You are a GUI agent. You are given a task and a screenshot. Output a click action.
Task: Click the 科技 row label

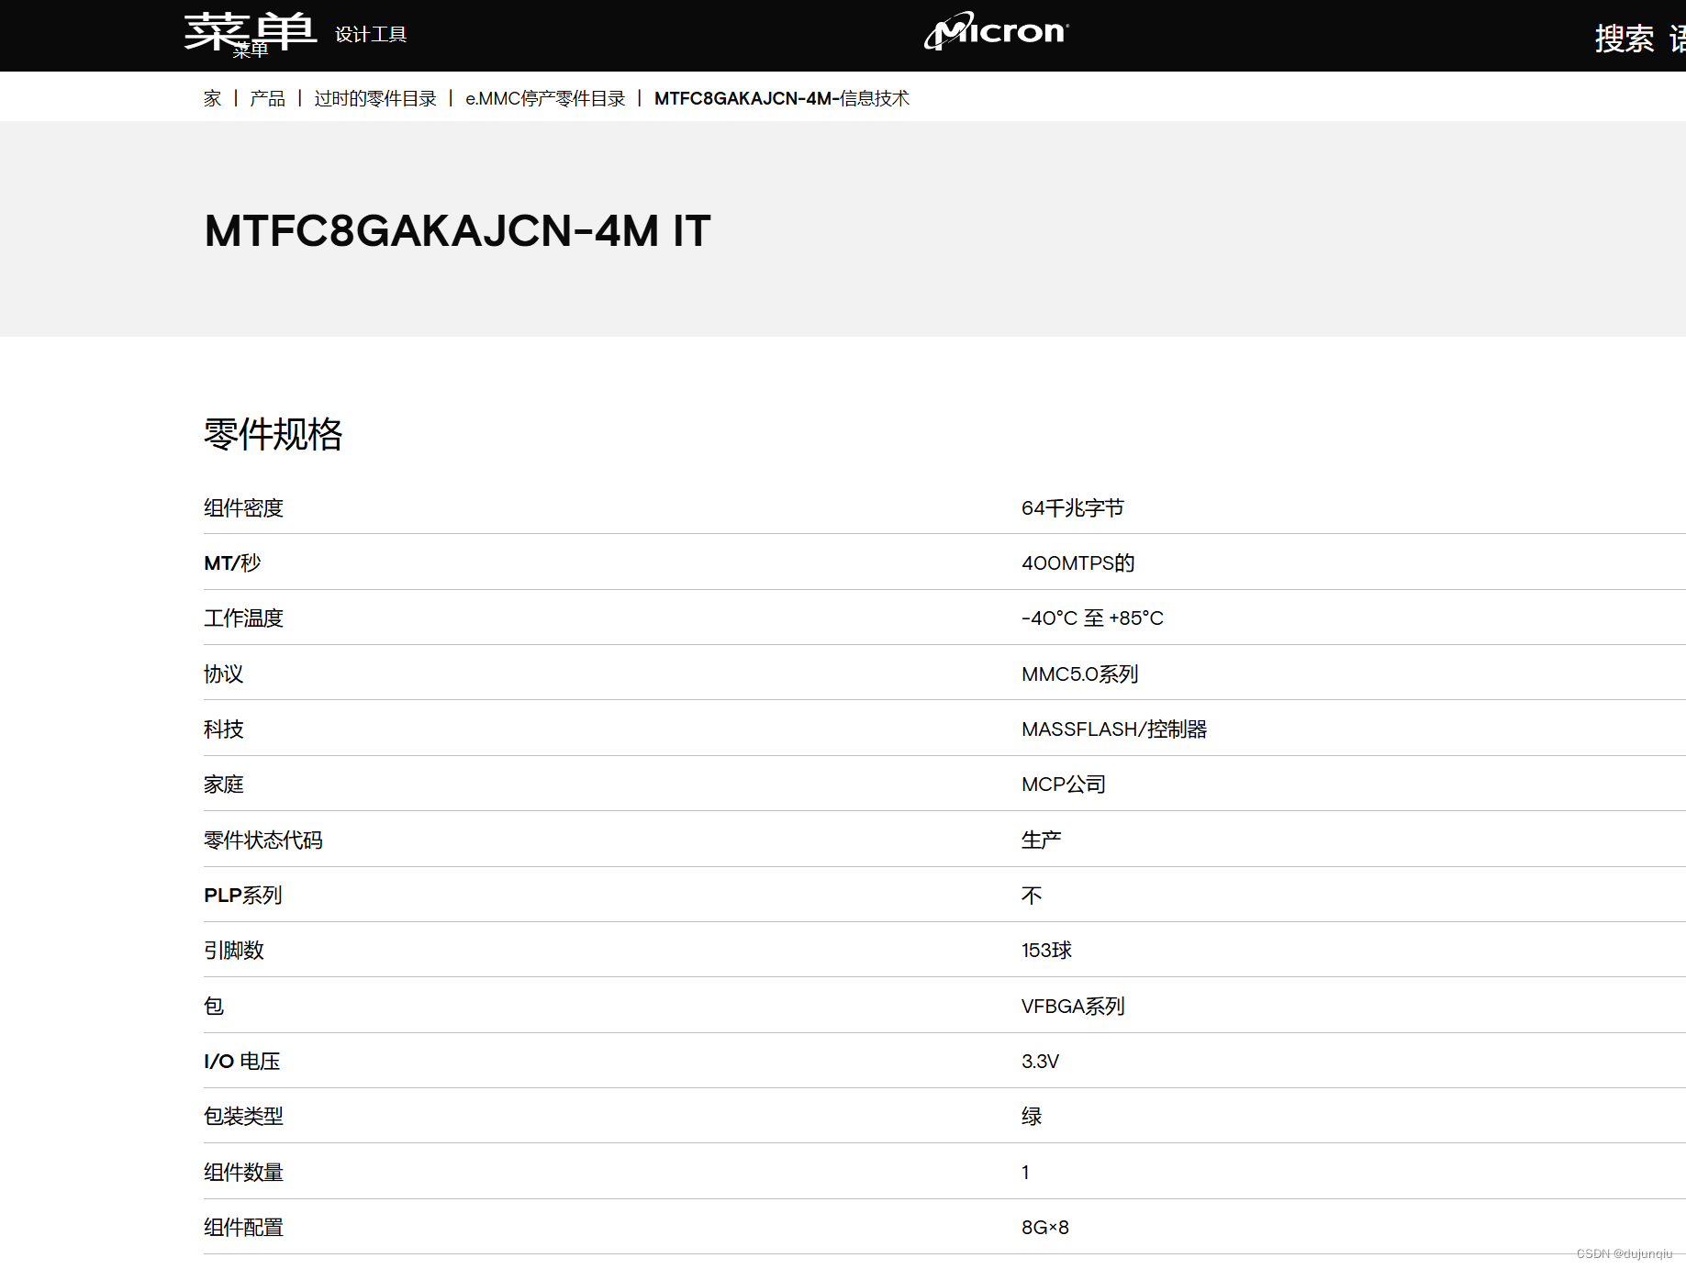(x=223, y=729)
